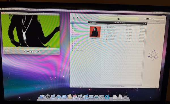This screenshot has width=170, height=104.
Task: Collapse the Playlists section triangle
Action: (71, 37)
